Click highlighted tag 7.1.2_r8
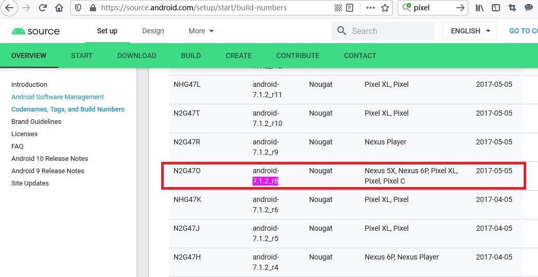This screenshot has width=538, height=277. 265,181
